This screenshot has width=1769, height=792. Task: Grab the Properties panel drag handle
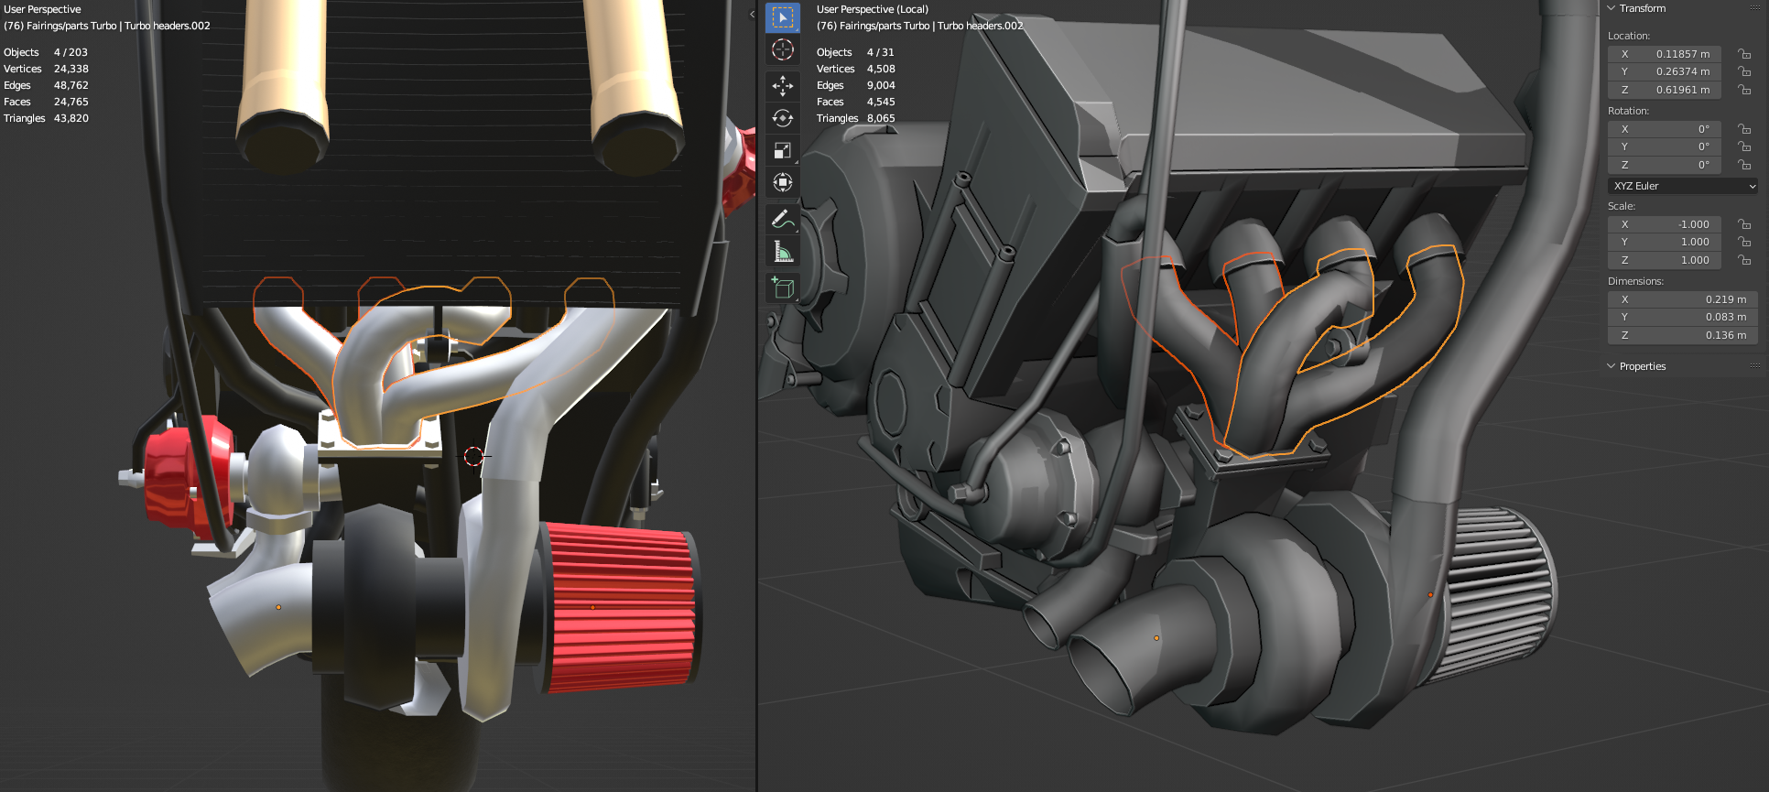click(x=1755, y=366)
